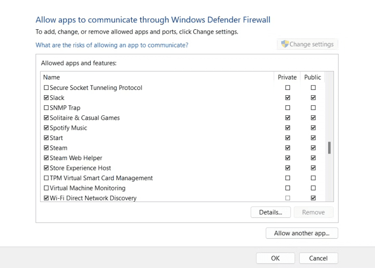Click the Cancel button
The width and height of the screenshot is (375, 268).
click(318, 258)
